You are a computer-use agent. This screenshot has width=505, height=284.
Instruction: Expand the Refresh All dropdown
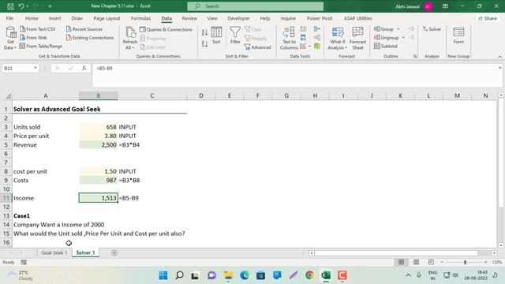(x=129, y=47)
